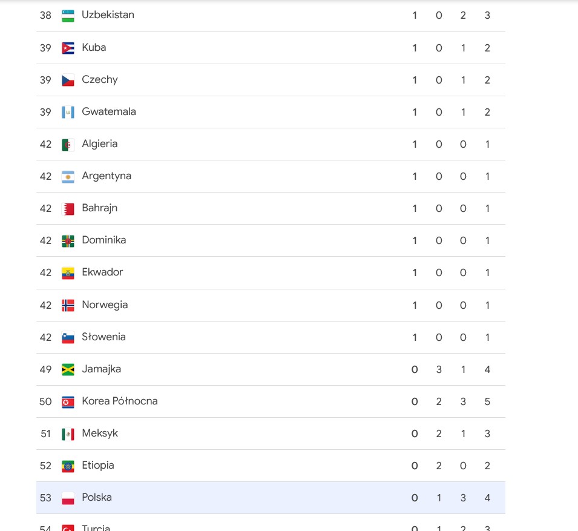Click the Bahrajn flag icon
This screenshot has width=578, height=531.
pyautogui.click(x=68, y=209)
